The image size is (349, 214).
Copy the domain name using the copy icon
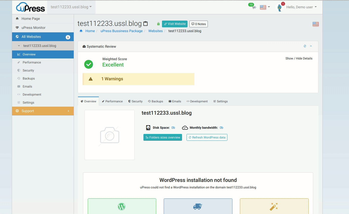[x=145, y=23]
